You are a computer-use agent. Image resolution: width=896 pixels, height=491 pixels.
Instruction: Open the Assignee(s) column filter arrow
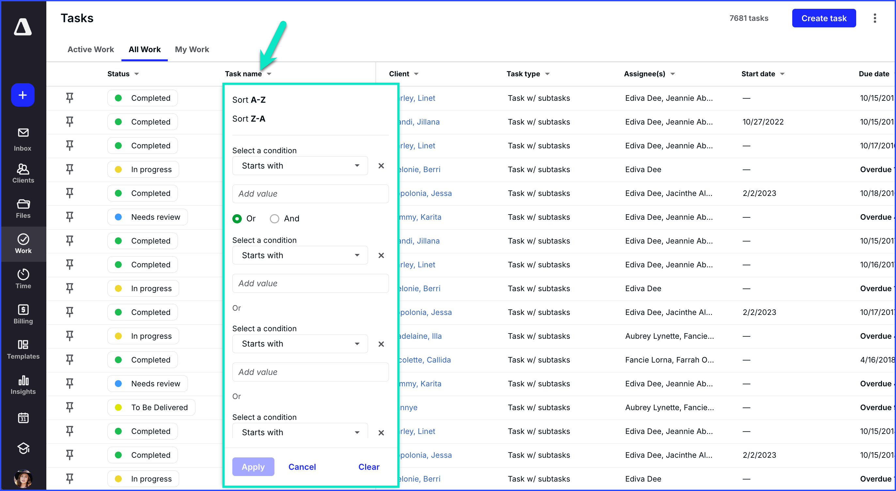click(672, 74)
